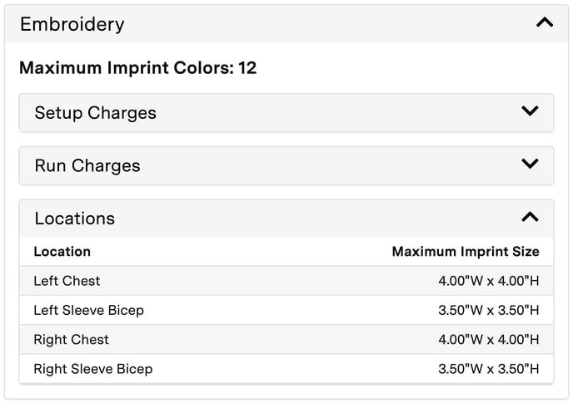Open the Run Charges accordion header
The width and height of the screenshot is (573, 403).
click(87, 165)
